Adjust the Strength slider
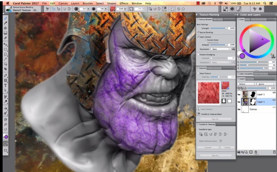Viewport: 277px width, 172px height. click(218, 28)
